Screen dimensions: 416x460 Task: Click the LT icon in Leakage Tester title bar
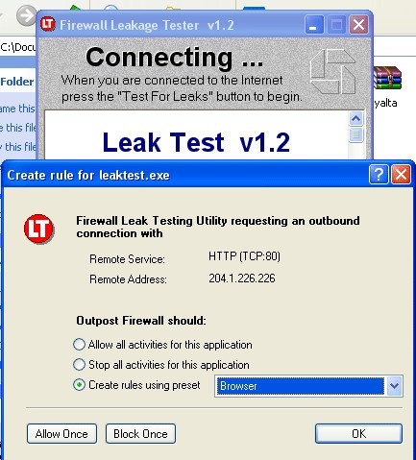point(48,24)
